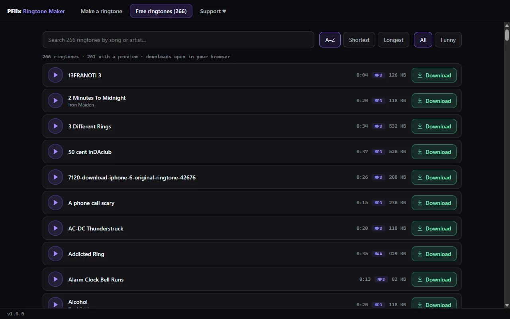The width and height of the screenshot is (510, 319).
Task: Download the 3 Different Rings ringtone
Action: pyautogui.click(x=434, y=126)
